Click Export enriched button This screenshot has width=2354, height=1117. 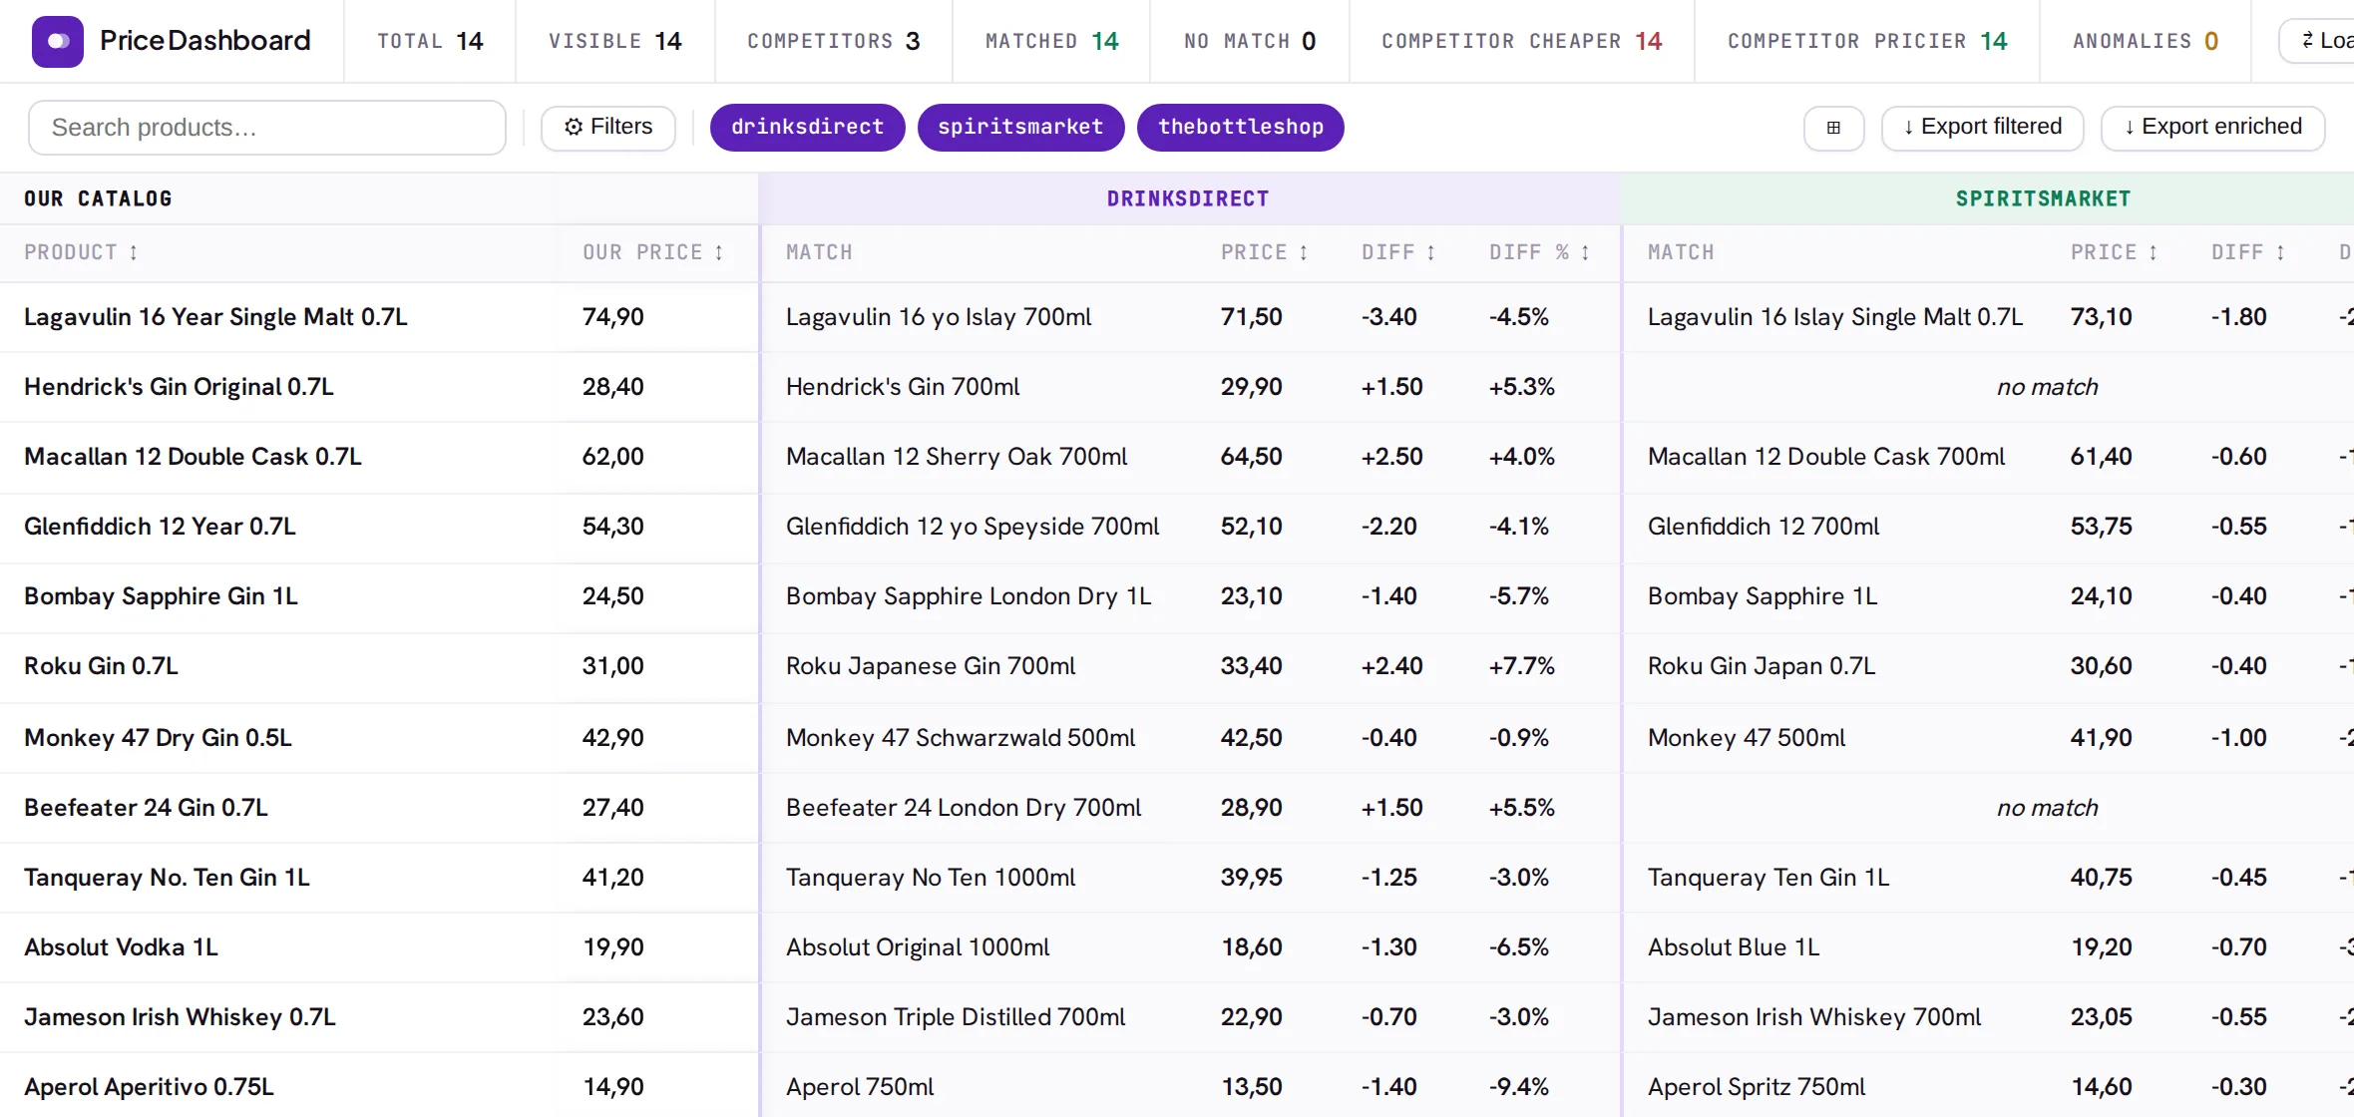[2212, 128]
